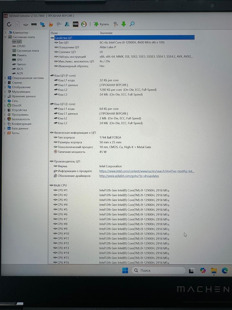Select Конфигурация in the tree
The height and width of the screenshot is (310, 232).
pos(19,124)
